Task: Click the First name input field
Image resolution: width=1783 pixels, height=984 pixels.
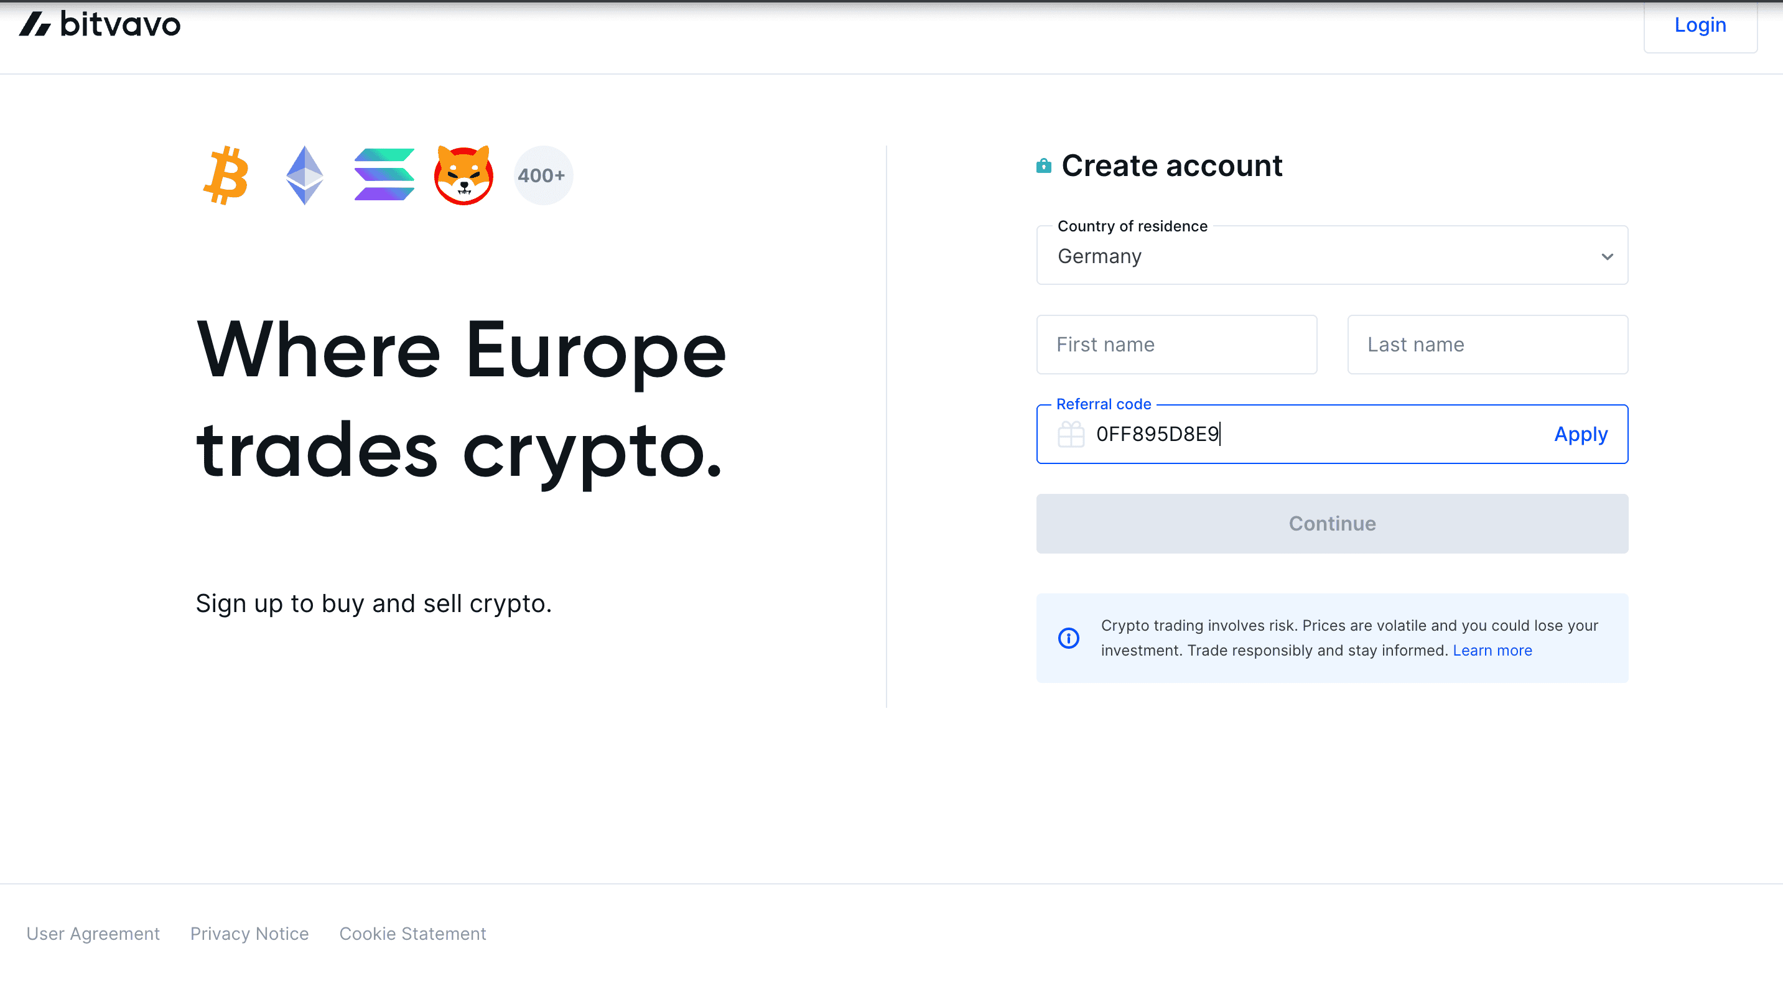Action: pos(1176,344)
